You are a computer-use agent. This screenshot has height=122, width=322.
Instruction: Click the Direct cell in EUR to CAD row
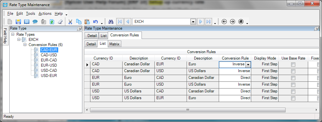(x=235, y=78)
